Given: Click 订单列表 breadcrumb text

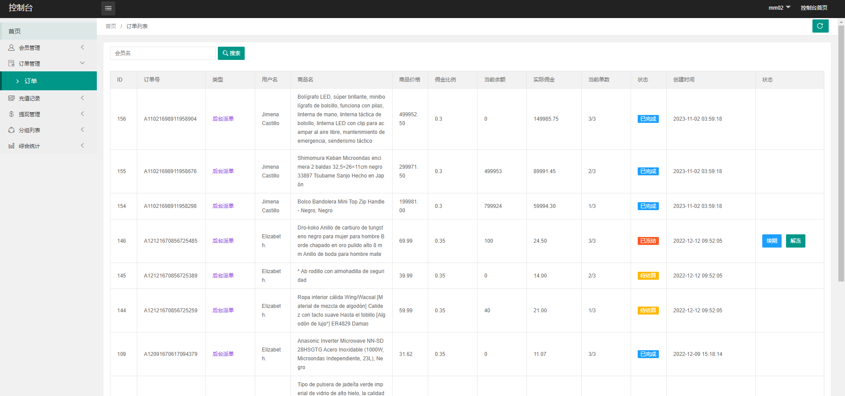Looking at the screenshot, I should [137, 26].
